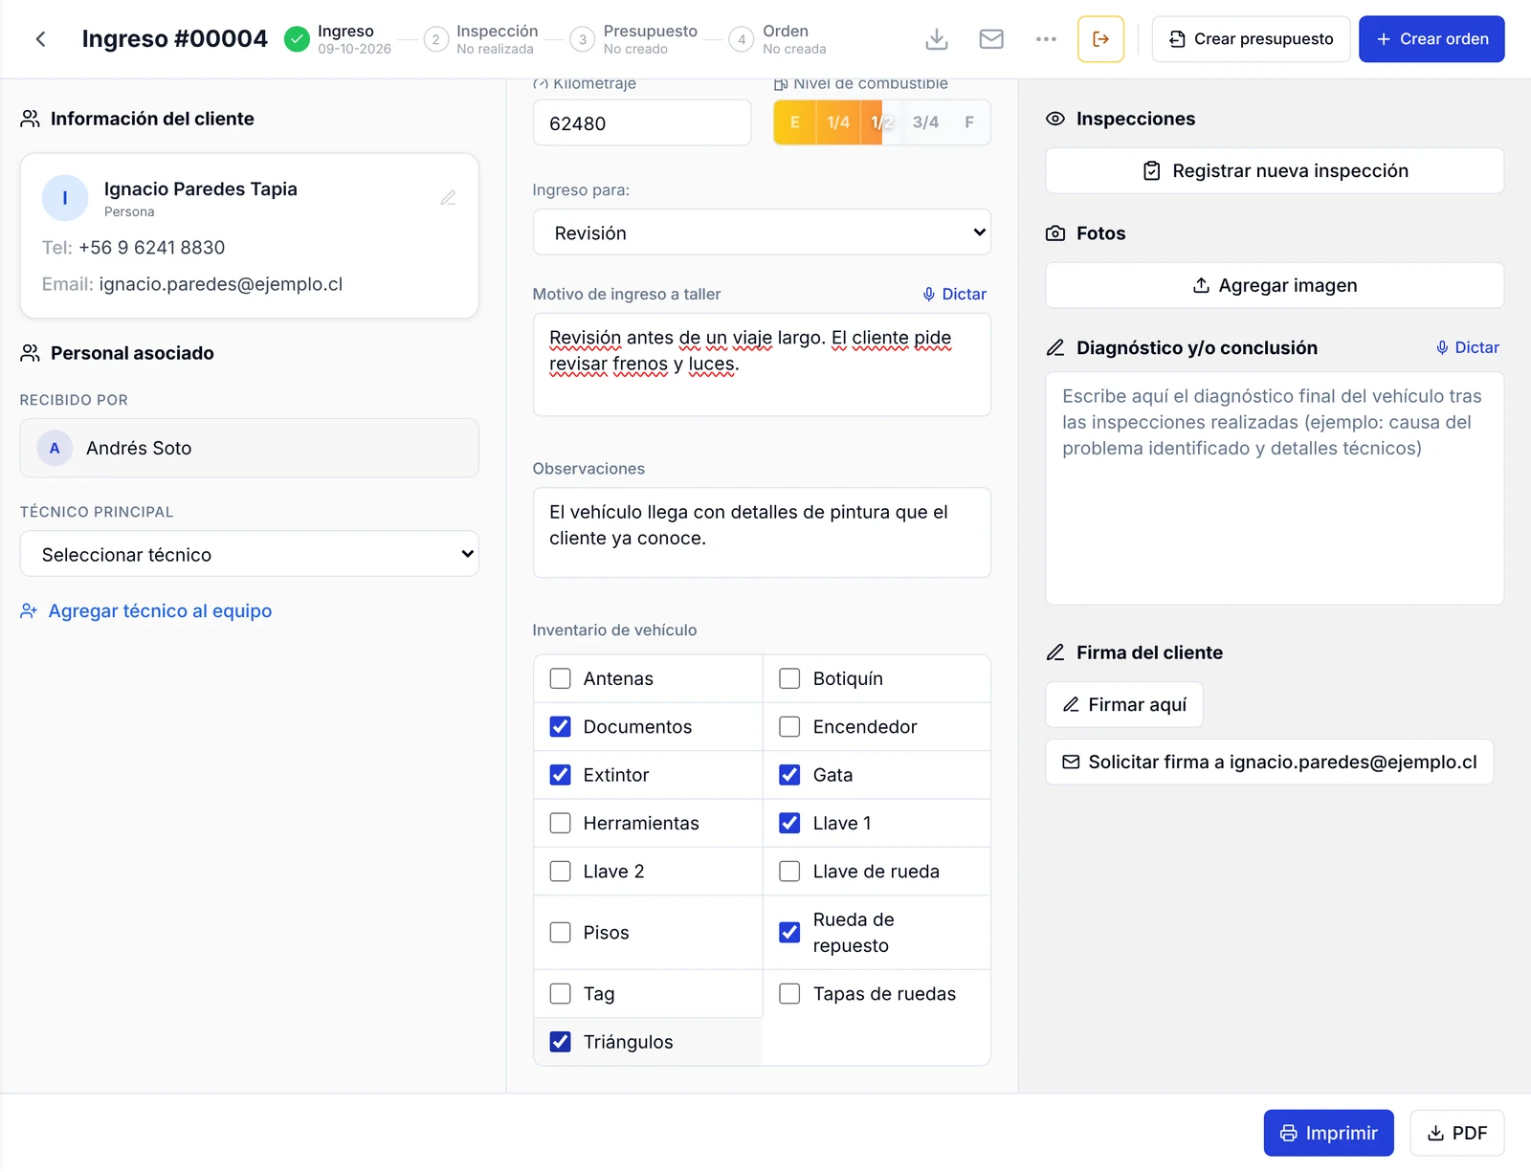Screen dimensions: 1531x1172
Task: Click Agregar técnico al equipo link
Action: [x=146, y=610]
